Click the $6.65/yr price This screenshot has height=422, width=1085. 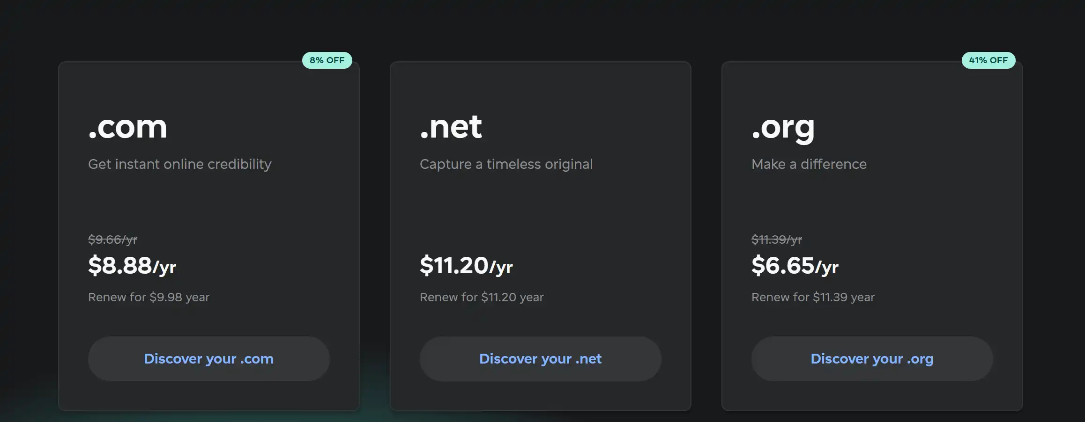795,266
